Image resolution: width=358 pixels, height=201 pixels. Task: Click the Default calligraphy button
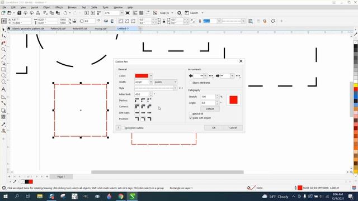(210, 109)
